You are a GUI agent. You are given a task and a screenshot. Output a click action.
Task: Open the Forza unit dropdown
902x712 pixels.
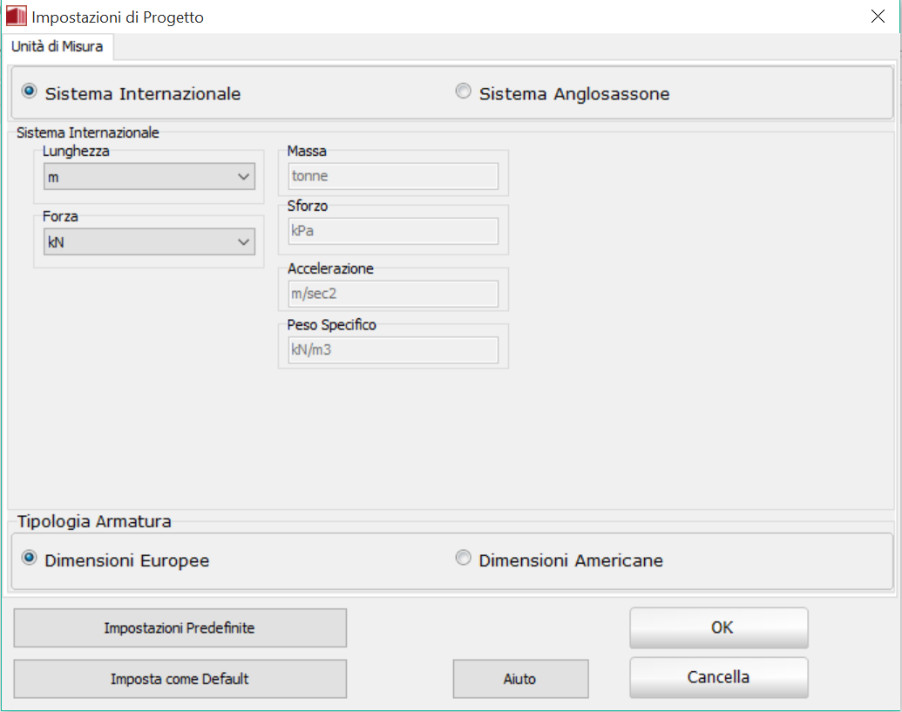tap(149, 242)
